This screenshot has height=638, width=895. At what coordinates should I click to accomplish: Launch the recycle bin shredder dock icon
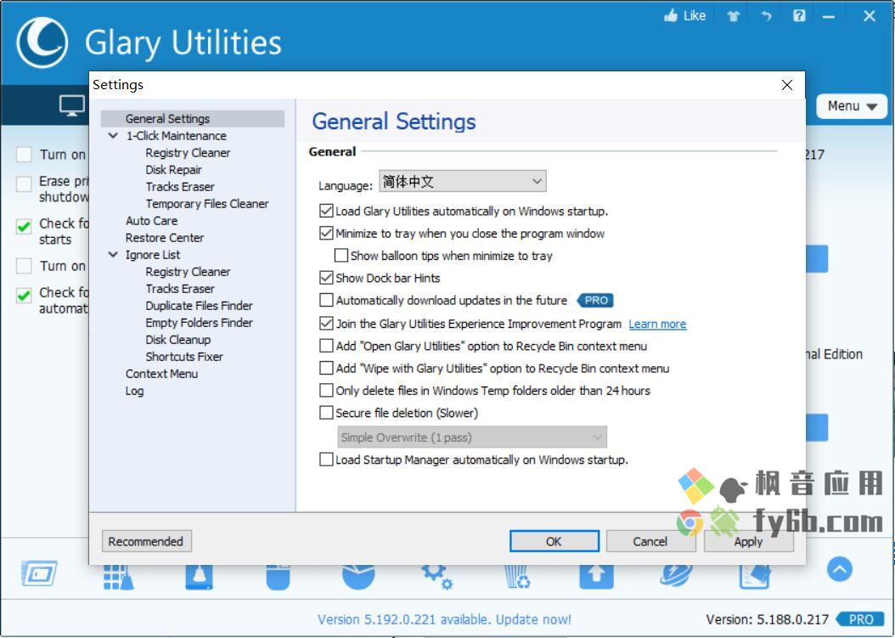[x=517, y=577]
